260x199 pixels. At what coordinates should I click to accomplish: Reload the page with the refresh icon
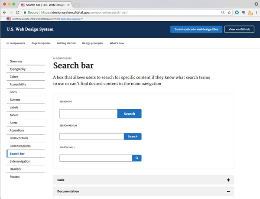click(18, 13)
